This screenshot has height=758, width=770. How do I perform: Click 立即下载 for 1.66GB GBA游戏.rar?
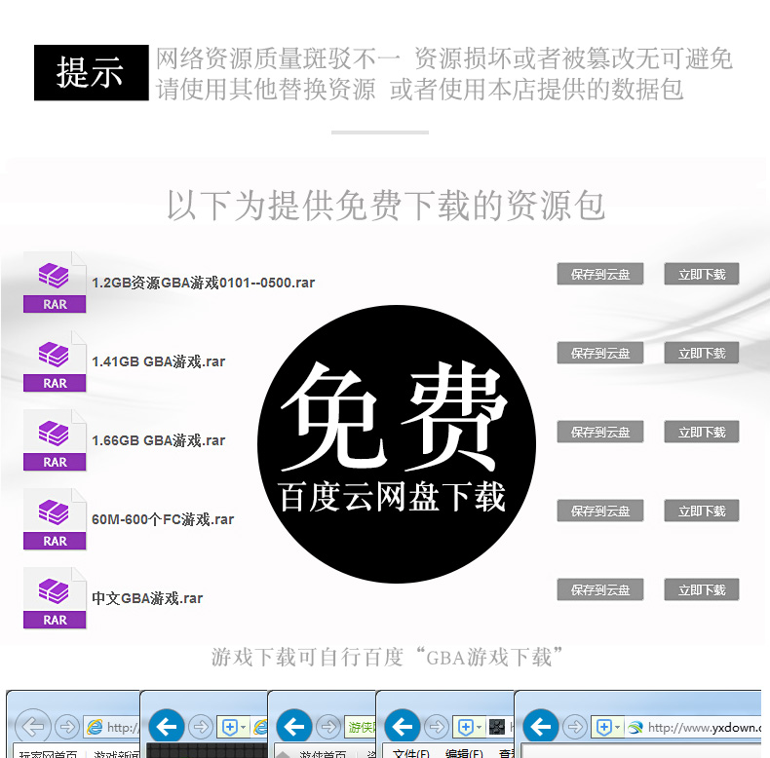pyautogui.click(x=701, y=432)
